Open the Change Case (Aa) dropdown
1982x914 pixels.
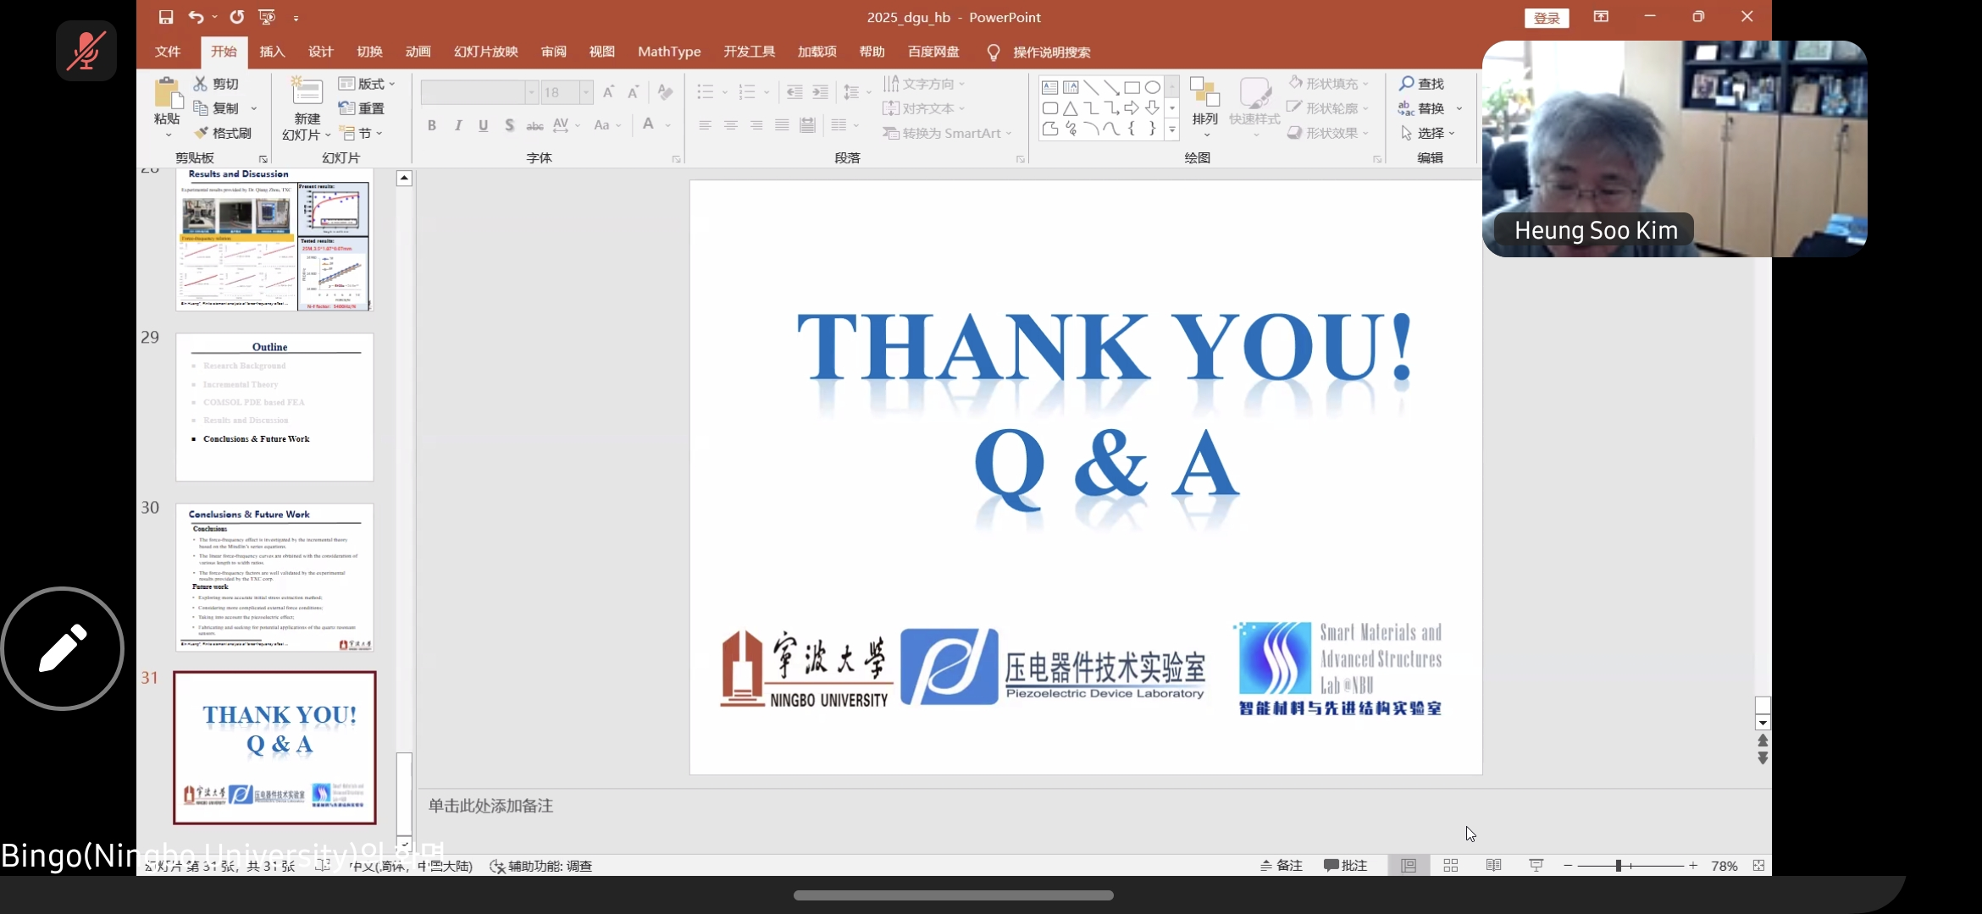608,125
